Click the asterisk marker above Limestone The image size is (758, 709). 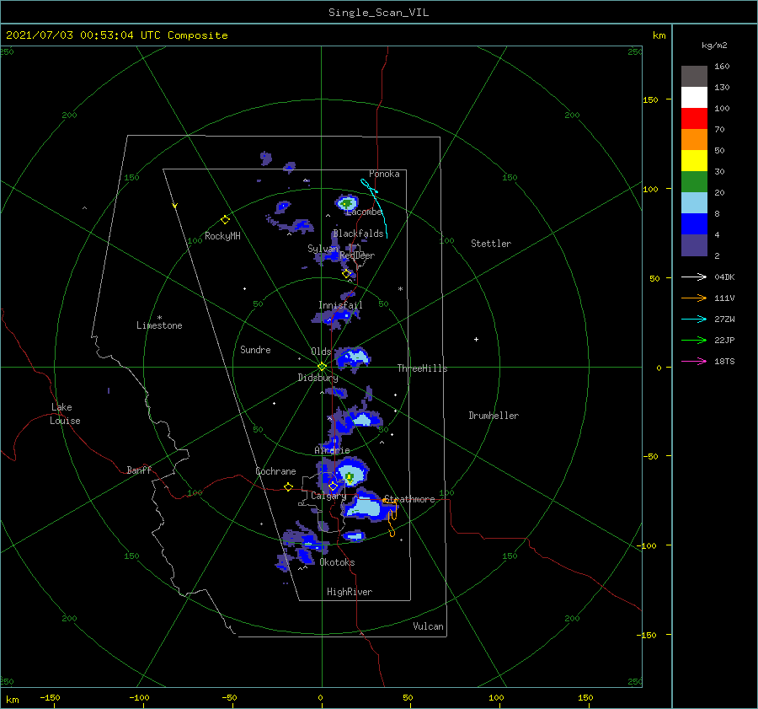pos(159,318)
